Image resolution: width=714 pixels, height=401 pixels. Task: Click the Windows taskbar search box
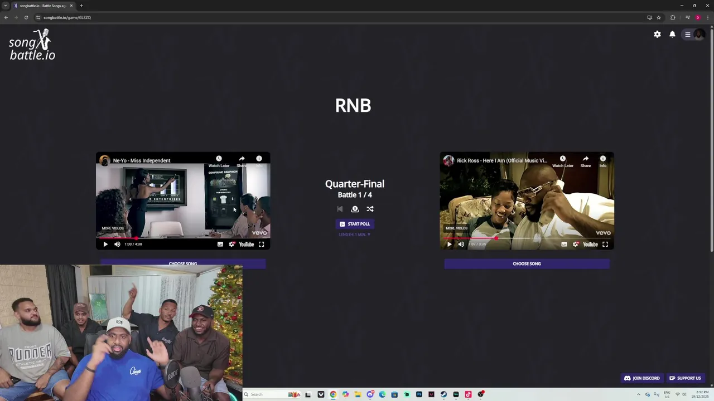coord(272,394)
